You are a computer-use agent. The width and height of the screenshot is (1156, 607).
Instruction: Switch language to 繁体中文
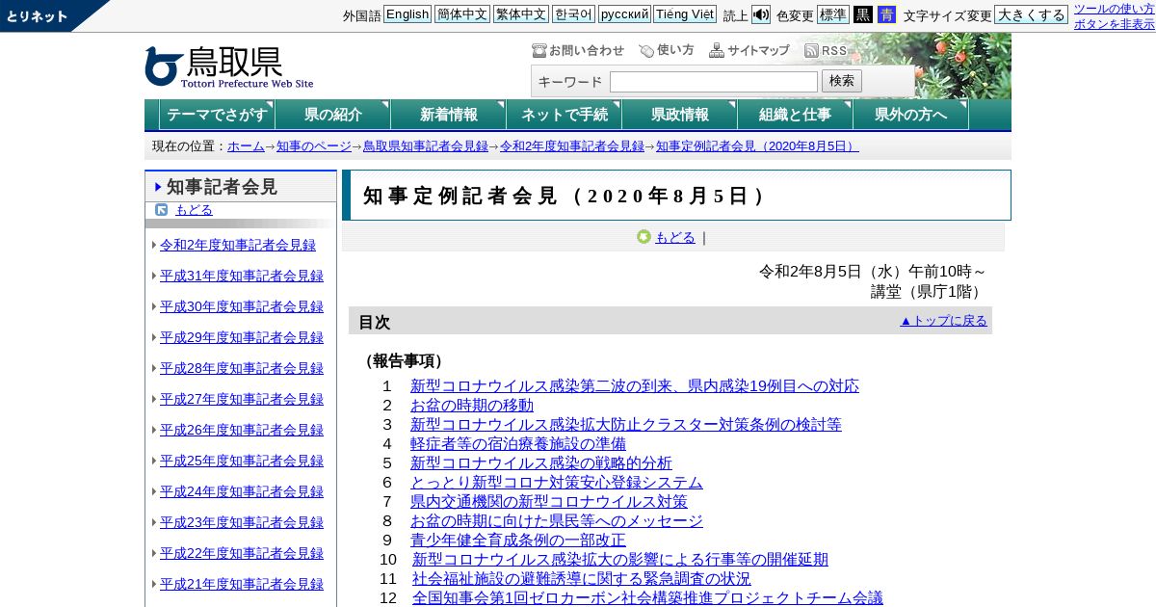coord(521,14)
